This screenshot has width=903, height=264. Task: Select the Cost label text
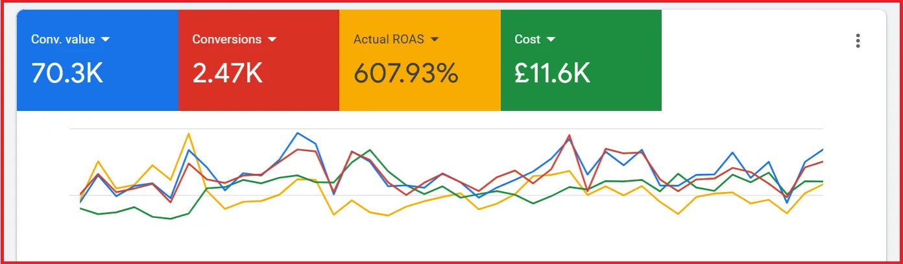click(527, 40)
